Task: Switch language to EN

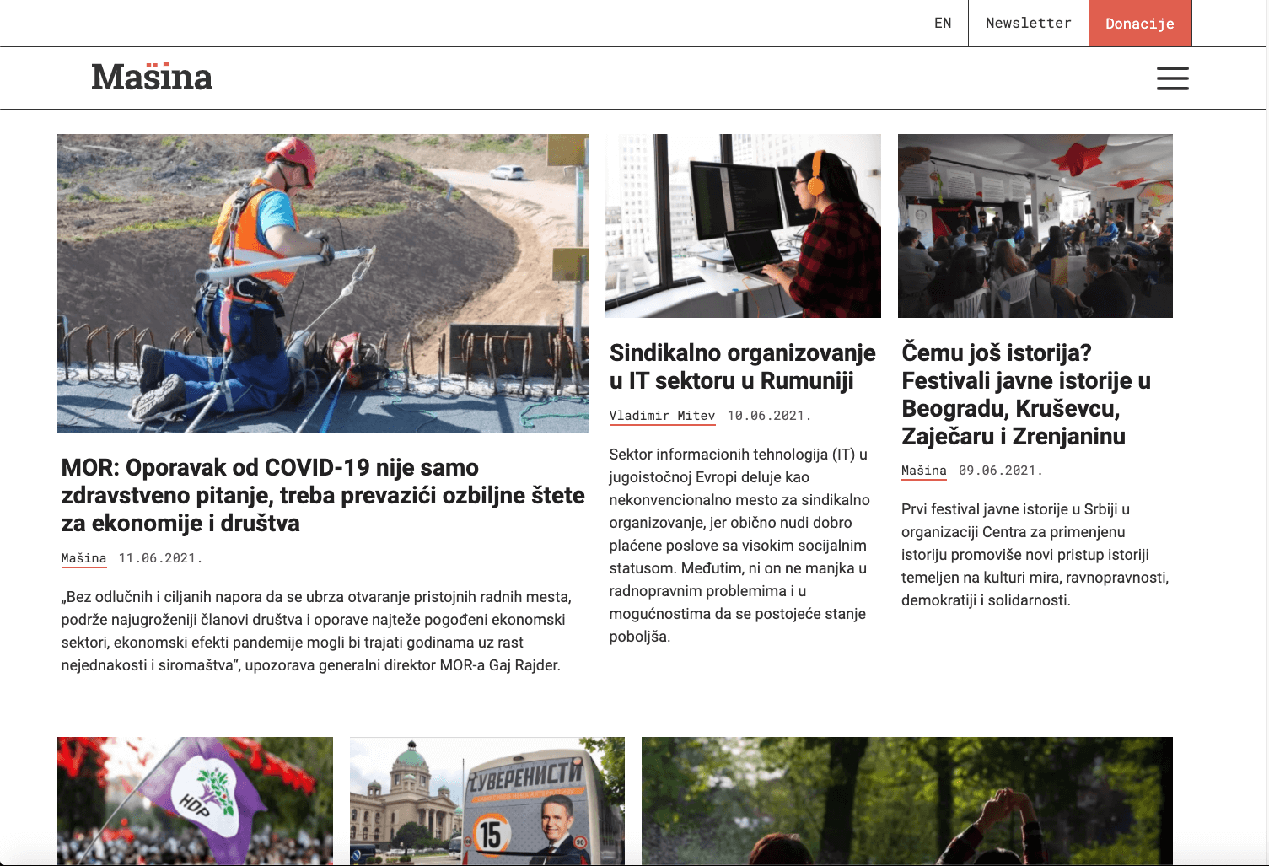Action: tap(942, 23)
